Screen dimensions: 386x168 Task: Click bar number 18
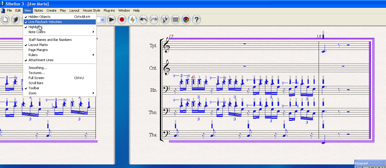(x=319, y=36)
